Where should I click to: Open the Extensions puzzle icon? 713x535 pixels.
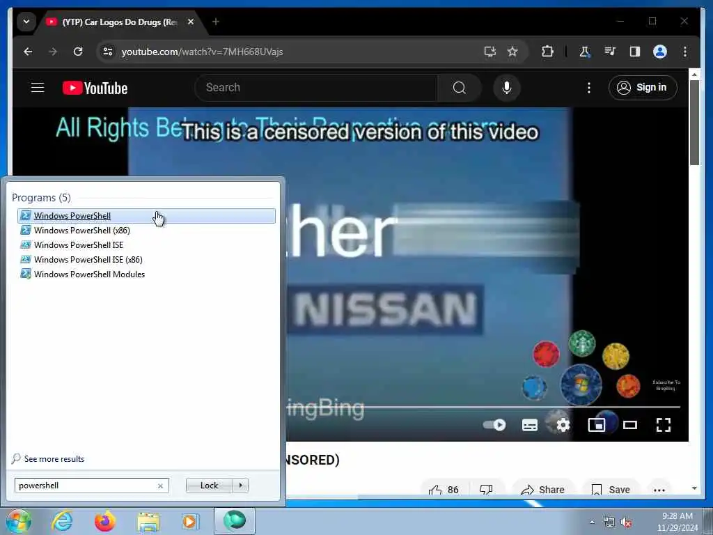pyautogui.click(x=547, y=52)
